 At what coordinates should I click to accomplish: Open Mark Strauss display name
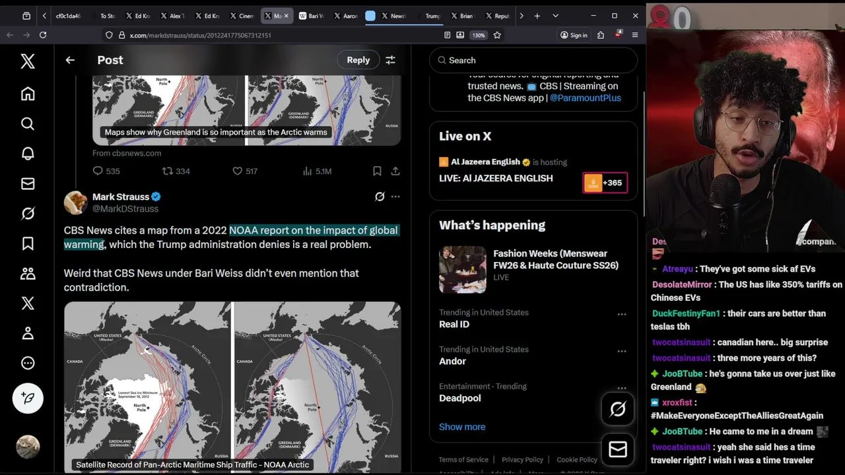point(121,197)
